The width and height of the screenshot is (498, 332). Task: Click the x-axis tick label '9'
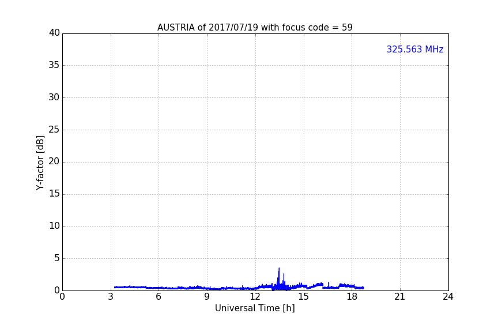[207, 297]
